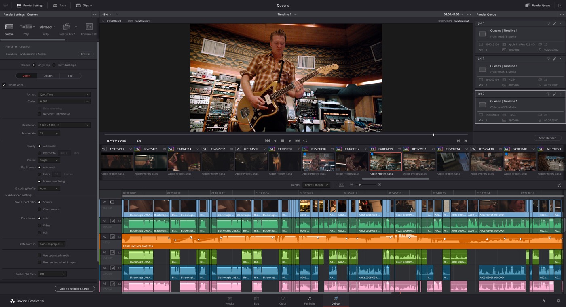
Task: Open the Codec H.264 dropdown
Action: click(x=64, y=102)
